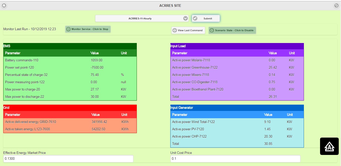The height and width of the screenshot is (166, 341).
Task: Click the gear icon on Monitor Service button
Action: pos(68,29)
